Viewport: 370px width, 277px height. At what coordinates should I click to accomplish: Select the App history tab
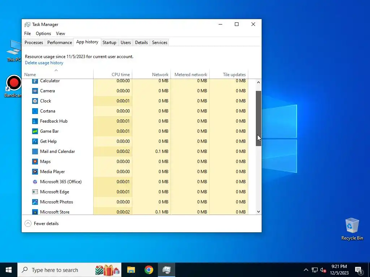tap(87, 42)
